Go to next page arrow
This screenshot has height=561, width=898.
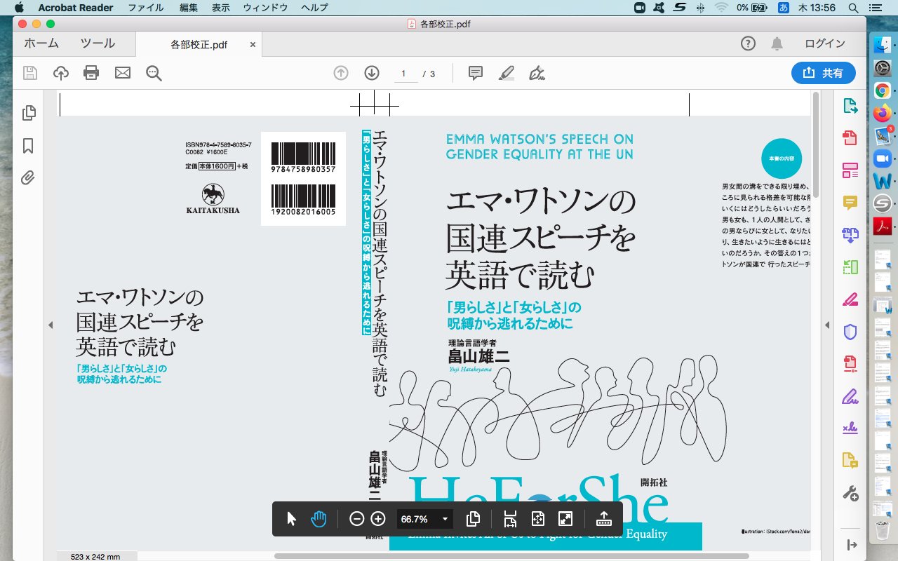point(372,73)
